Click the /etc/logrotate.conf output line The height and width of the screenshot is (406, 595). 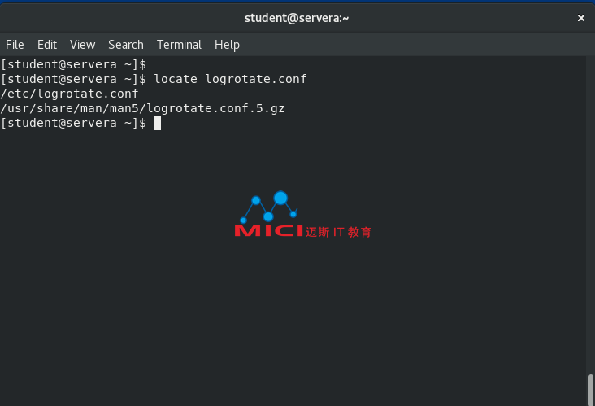[x=69, y=94]
